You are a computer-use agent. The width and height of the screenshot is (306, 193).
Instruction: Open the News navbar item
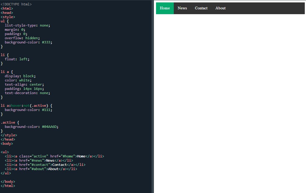click(x=182, y=8)
